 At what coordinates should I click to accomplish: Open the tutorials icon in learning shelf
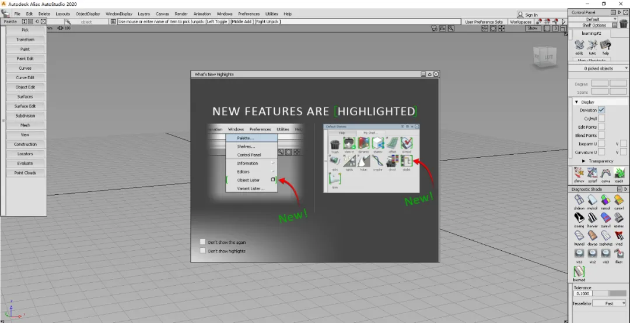592,45
